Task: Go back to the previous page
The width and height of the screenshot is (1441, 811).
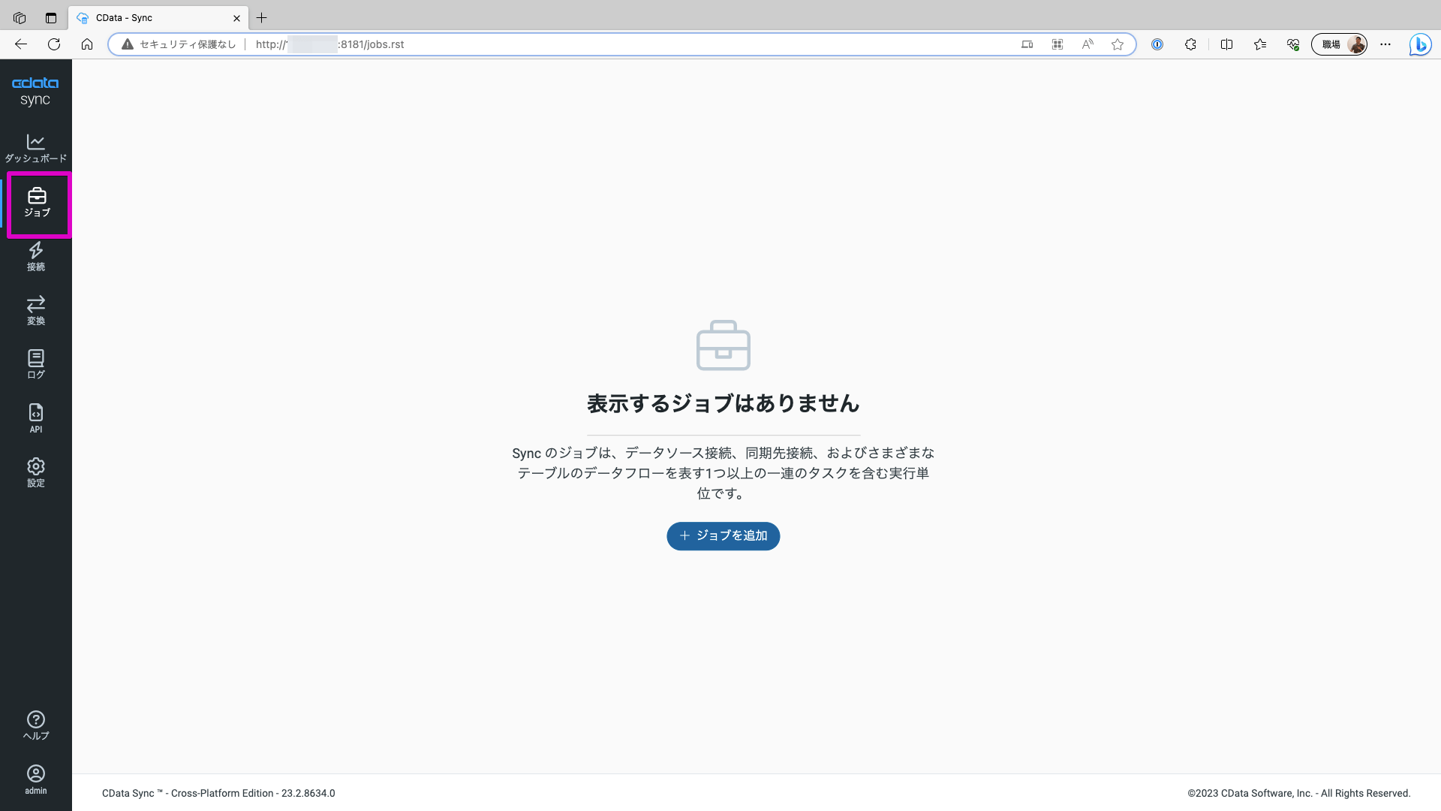Action: coord(21,44)
